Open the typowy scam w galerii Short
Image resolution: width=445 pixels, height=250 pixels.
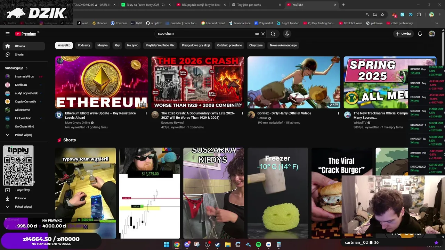(x=86, y=193)
